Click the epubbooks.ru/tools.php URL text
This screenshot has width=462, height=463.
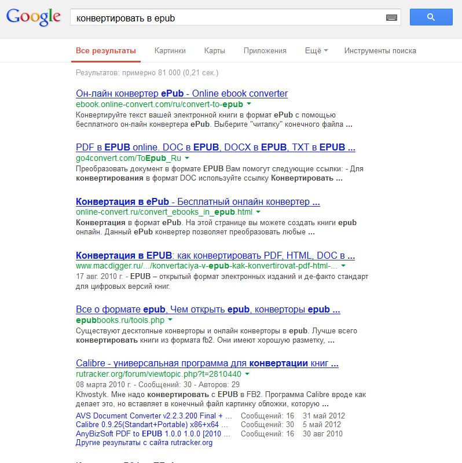click(120, 320)
